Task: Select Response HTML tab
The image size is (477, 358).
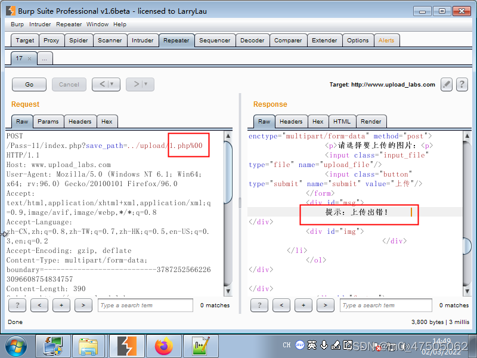Action: [x=342, y=122]
